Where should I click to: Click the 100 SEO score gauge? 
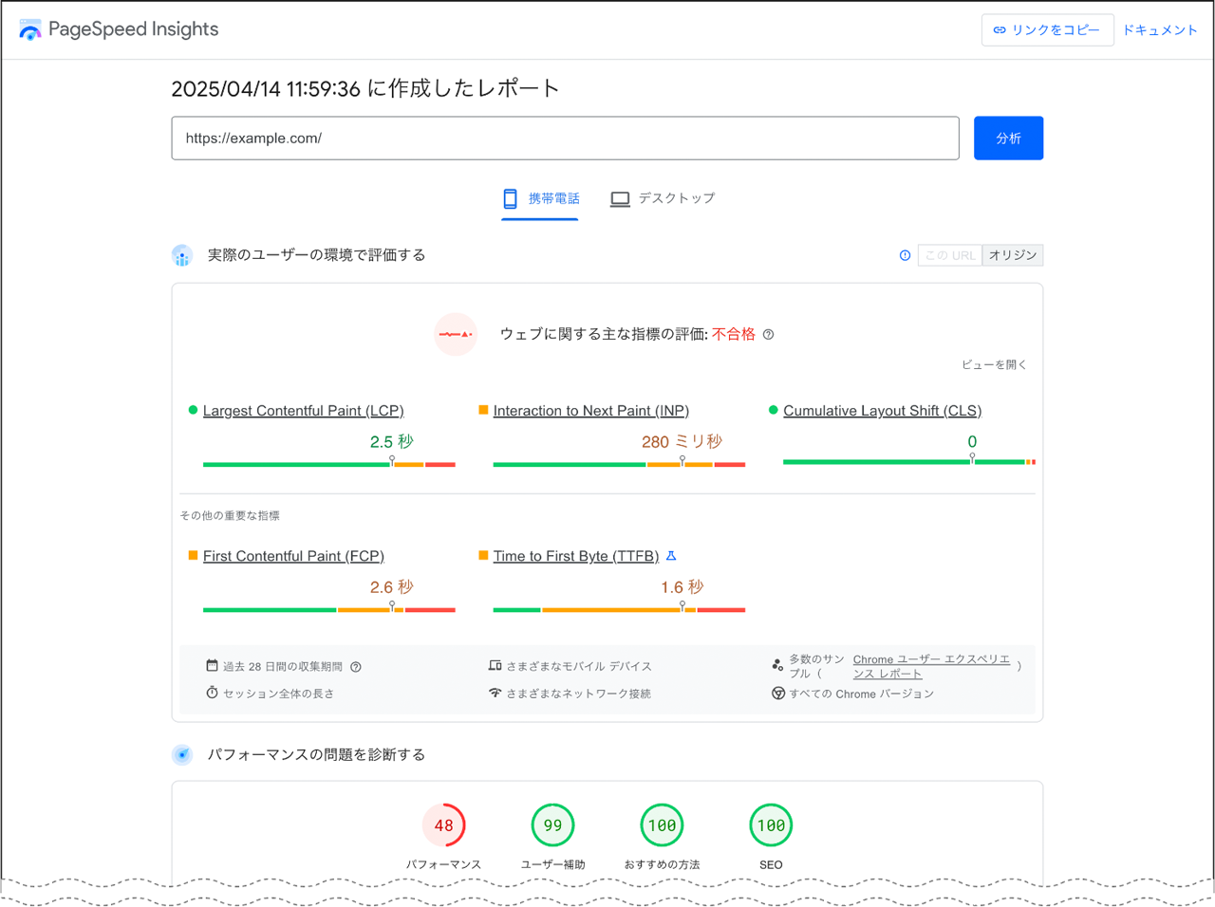(771, 825)
